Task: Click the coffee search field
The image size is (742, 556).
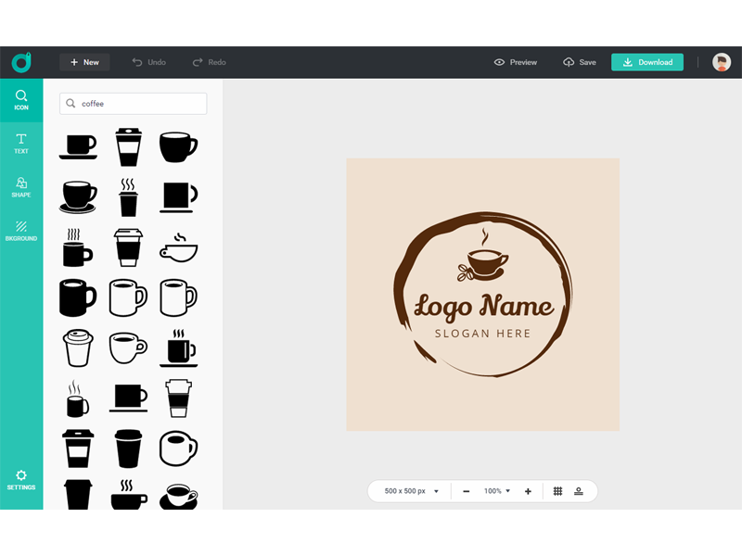Action: pyautogui.click(x=139, y=104)
